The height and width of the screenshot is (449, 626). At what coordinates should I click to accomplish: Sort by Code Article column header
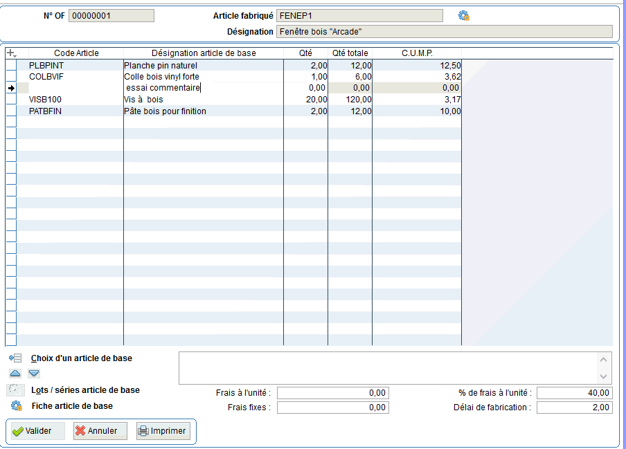pyautogui.click(x=76, y=53)
